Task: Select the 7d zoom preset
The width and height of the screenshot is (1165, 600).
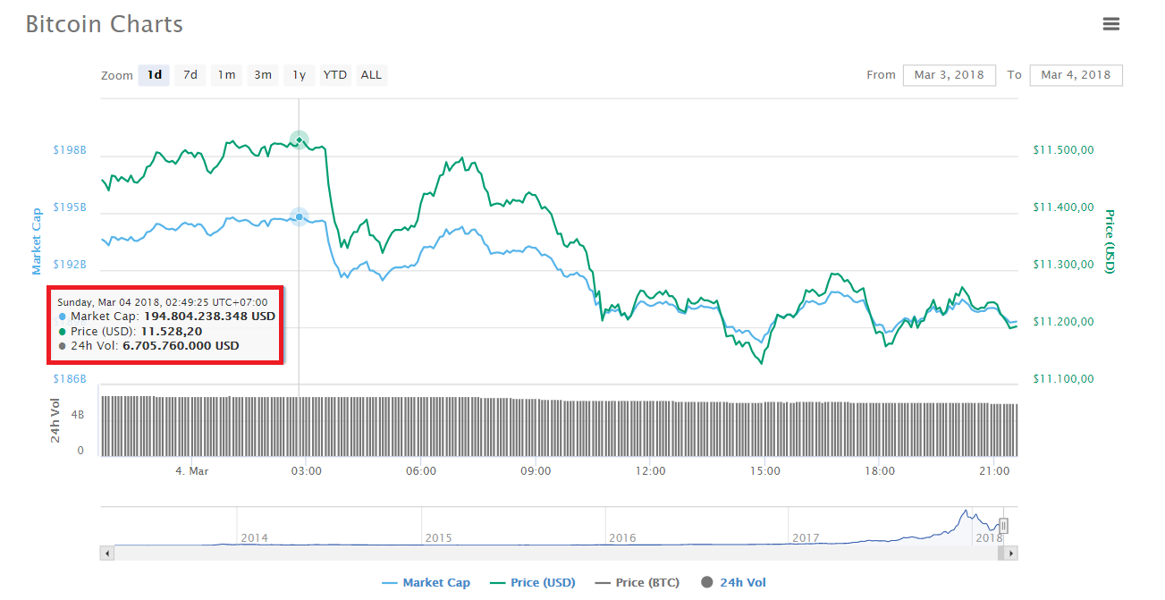Action: point(190,75)
